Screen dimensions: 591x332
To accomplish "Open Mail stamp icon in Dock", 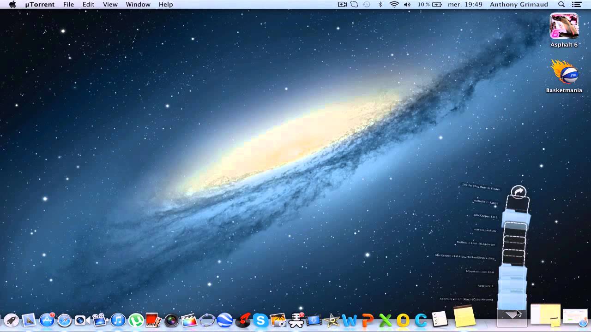I will [x=29, y=320].
